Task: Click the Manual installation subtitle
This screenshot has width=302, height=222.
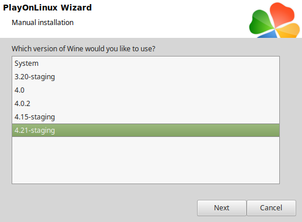Action: click(x=43, y=23)
